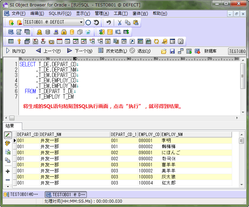The width and height of the screenshot is (249, 207).
Task: Switch to the SQL TESTOB01 @ D… tab
Action: point(66,195)
